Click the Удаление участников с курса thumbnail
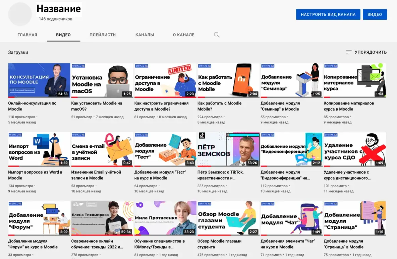The width and height of the screenshot is (397, 259). coord(354,149)
